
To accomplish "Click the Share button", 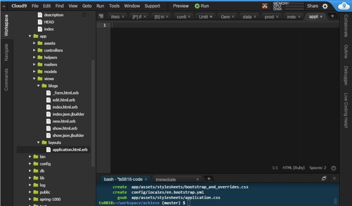I will point(312,6).
